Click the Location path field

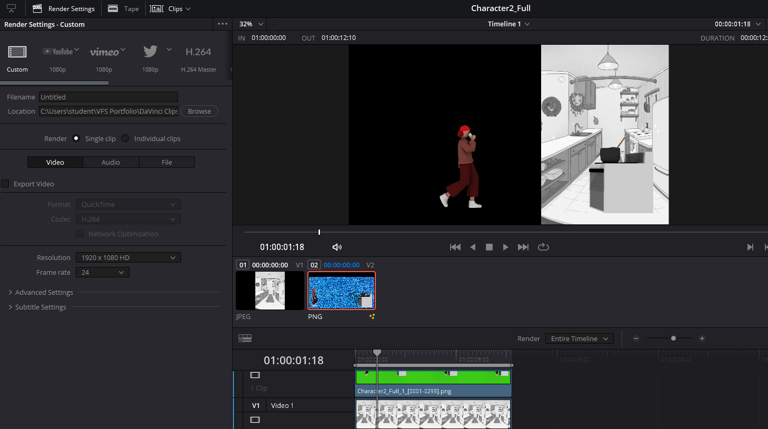[x=108, y=111]
